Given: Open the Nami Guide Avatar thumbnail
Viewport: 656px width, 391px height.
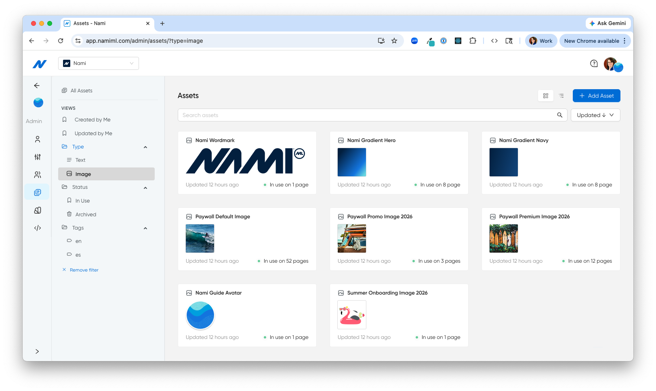Looking at the screenshot, I should point(200,315).
